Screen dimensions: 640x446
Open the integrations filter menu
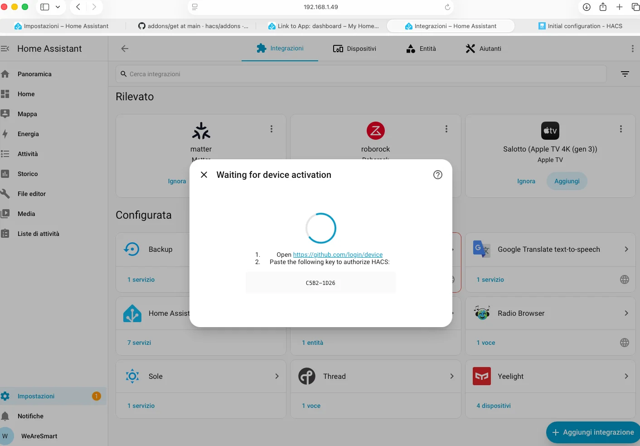pyautogui.click(x=625, y=74)
